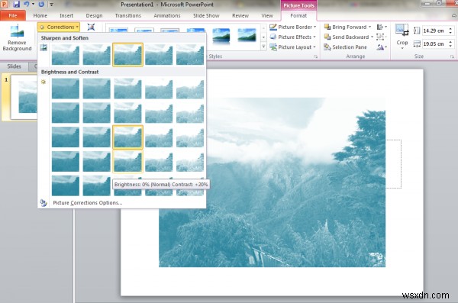Adjust the height stepper arrows

pyautogui.click(x=450, y=31)
